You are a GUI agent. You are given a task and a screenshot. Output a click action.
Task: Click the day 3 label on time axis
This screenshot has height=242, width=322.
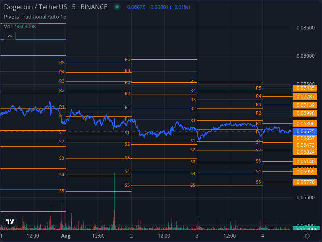point(197,236)
